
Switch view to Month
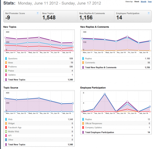pyautogui.click(x=144, y=2)
